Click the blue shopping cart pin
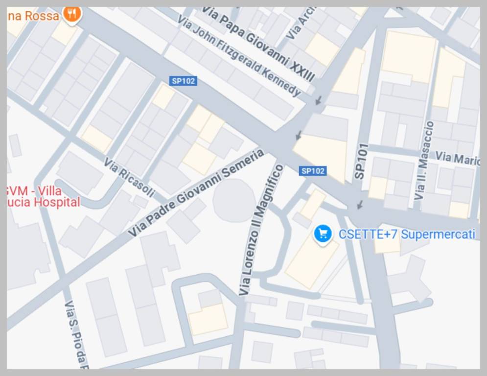Viewport: 487px width, 376px height. [x=323, y=235]
